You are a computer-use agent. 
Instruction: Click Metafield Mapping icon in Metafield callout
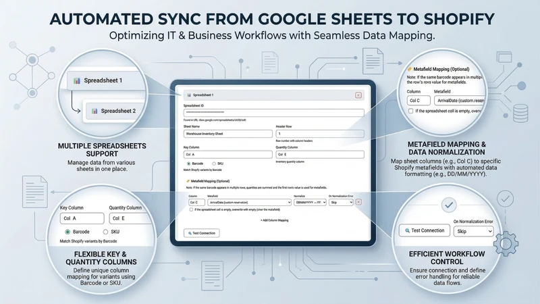point(410,69)
